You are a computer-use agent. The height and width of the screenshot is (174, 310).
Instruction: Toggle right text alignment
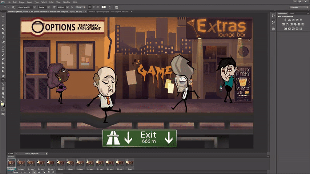click(97, 7)
